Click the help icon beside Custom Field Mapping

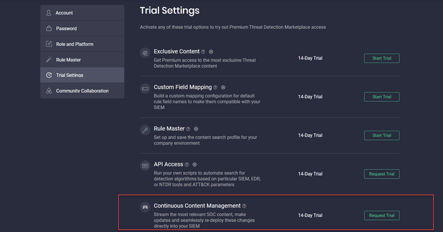[x=215, y=88]
